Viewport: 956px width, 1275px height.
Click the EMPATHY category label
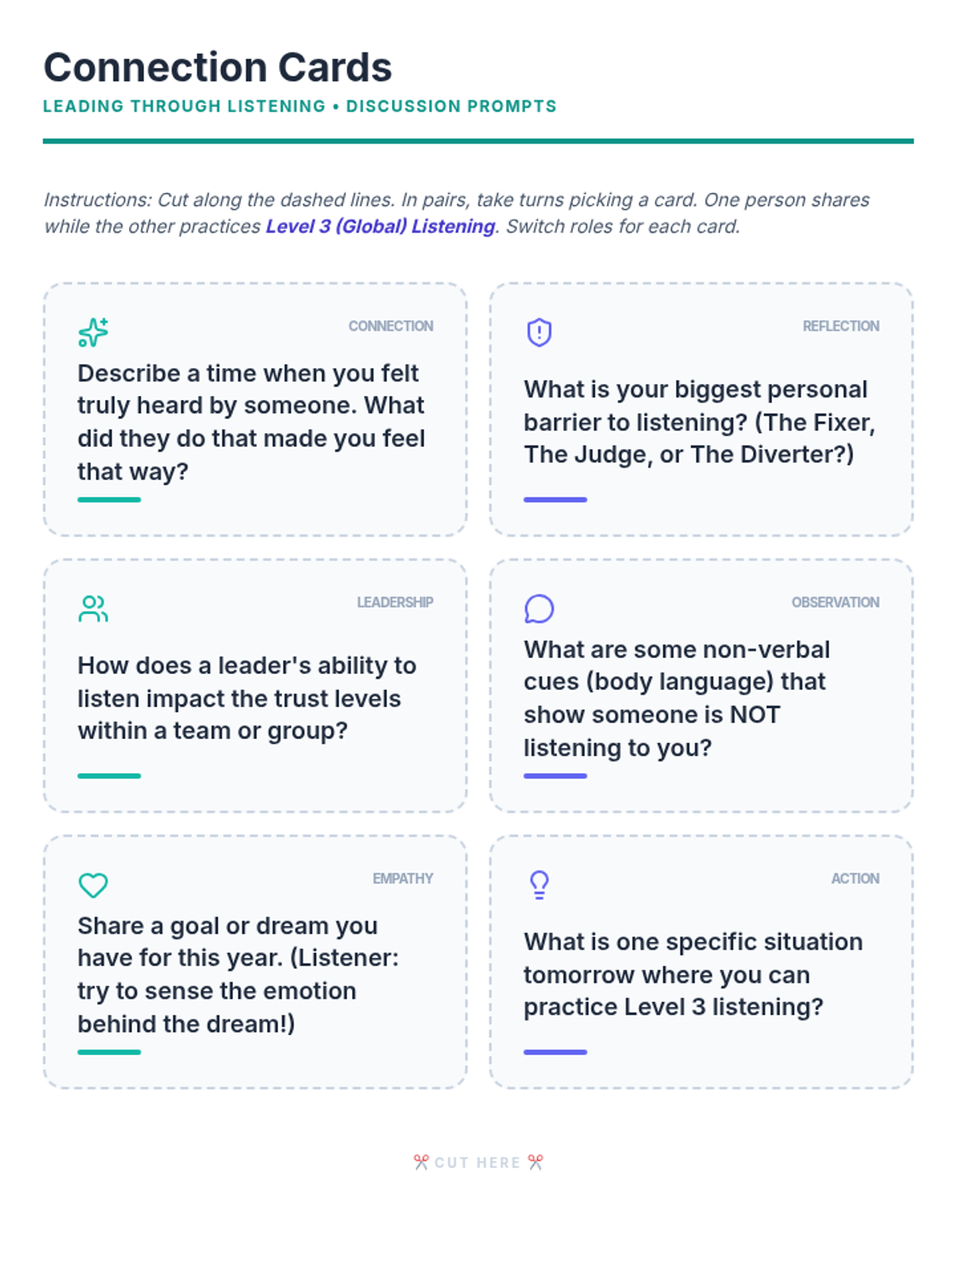pos(402,878)
